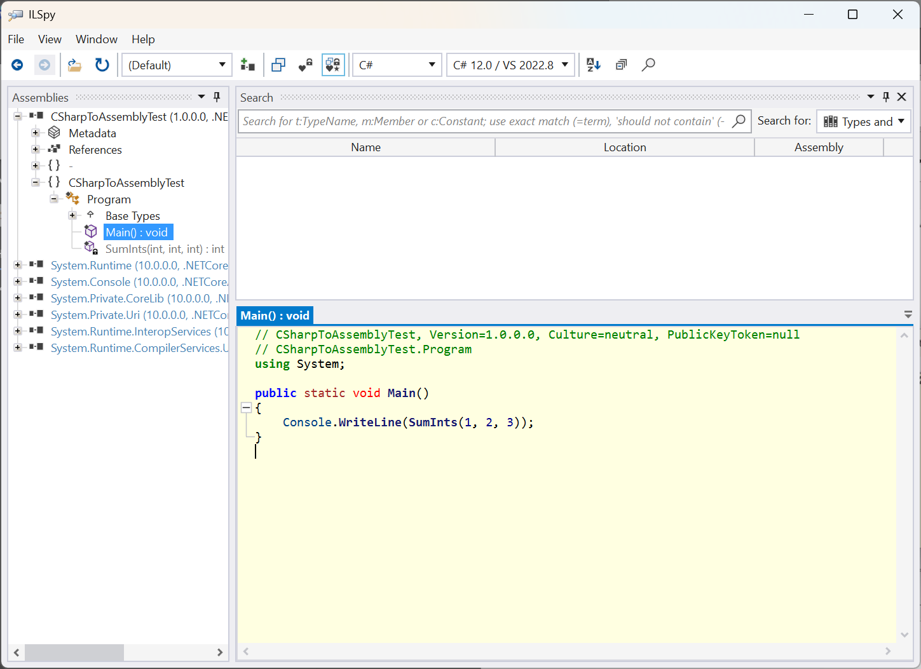
Task: Pin the Assemblies panel
Action: 216,97
